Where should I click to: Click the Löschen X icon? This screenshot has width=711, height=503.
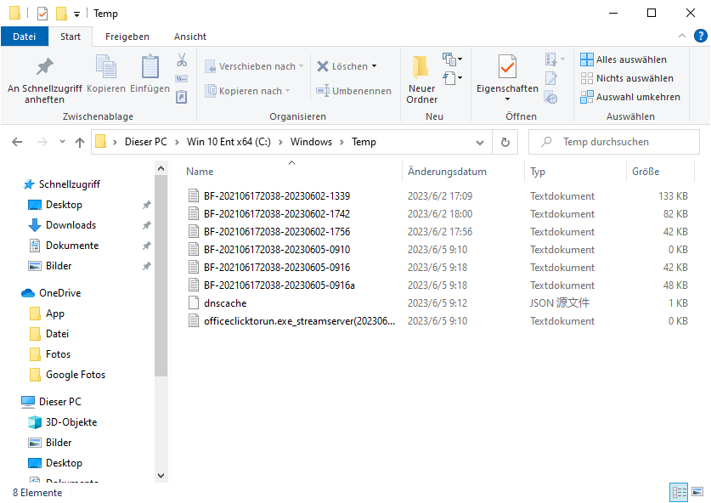click(x=323, y=66)
